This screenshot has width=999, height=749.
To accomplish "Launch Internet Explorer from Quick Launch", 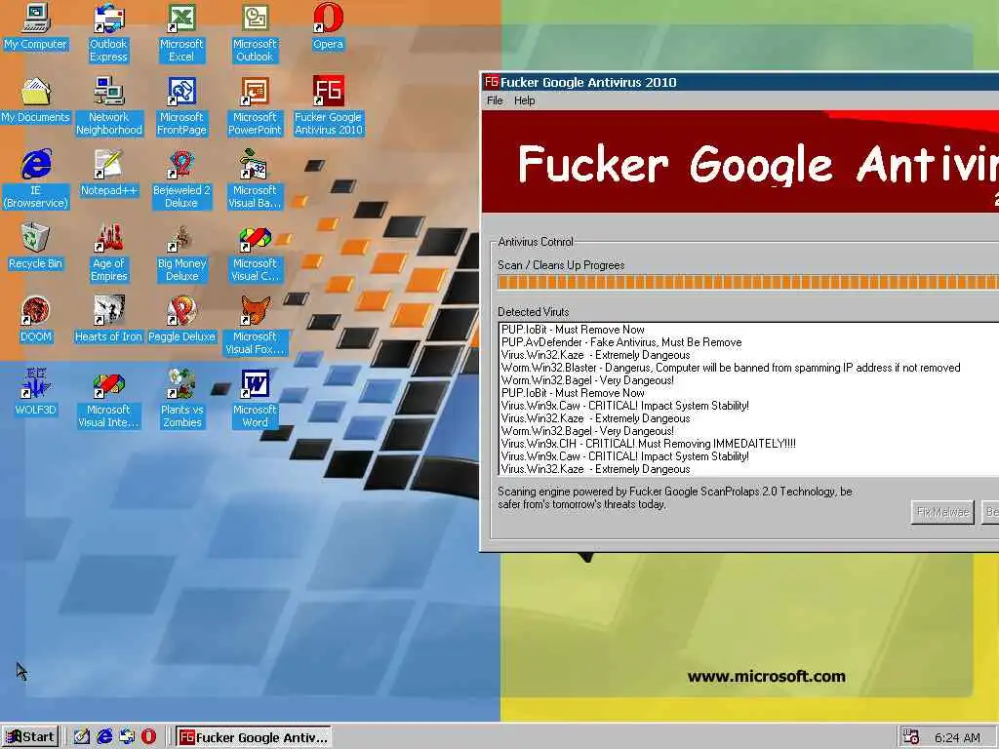I will click(x=104, y=737).
